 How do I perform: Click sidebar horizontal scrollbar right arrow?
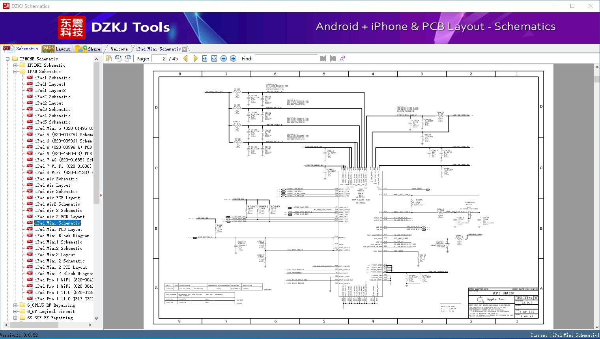point(90,325)
